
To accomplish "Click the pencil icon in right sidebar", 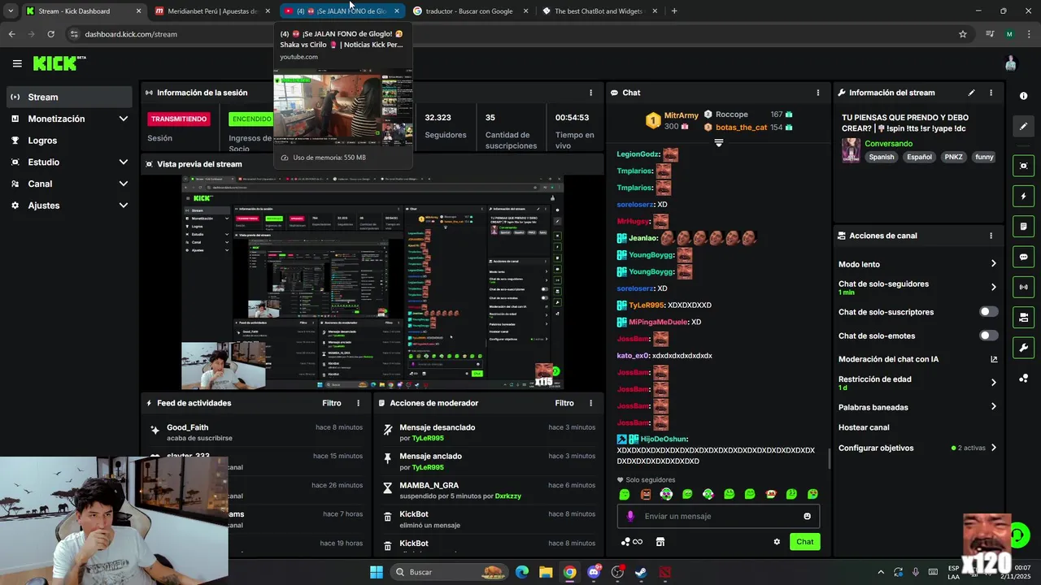I will click(1023, 127).
